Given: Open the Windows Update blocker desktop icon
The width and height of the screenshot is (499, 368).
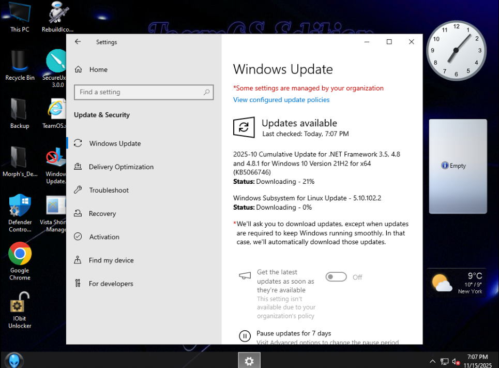Looking at the screenshot, I should coord(56,165).
